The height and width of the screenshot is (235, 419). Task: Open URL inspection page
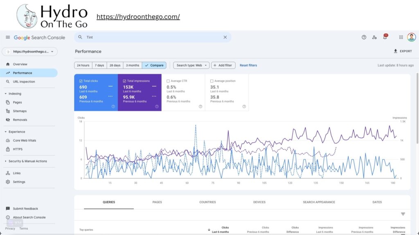point(24,82)
